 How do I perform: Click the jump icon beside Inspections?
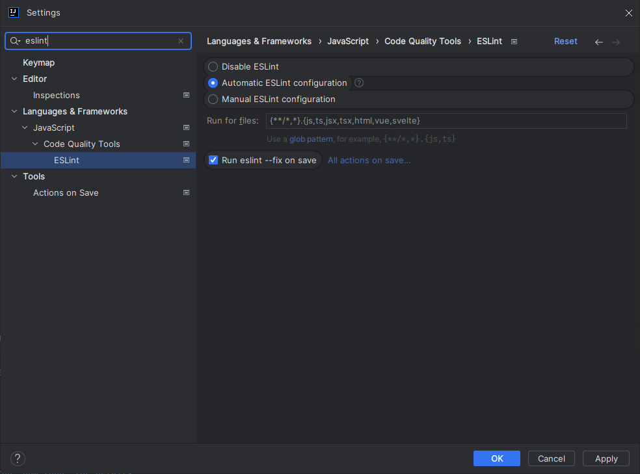point(186,95)
